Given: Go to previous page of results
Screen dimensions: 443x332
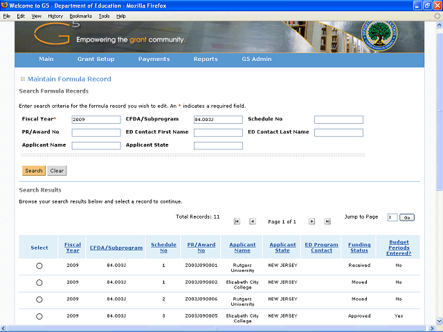Looking at the screenshot, I should 253,221.
